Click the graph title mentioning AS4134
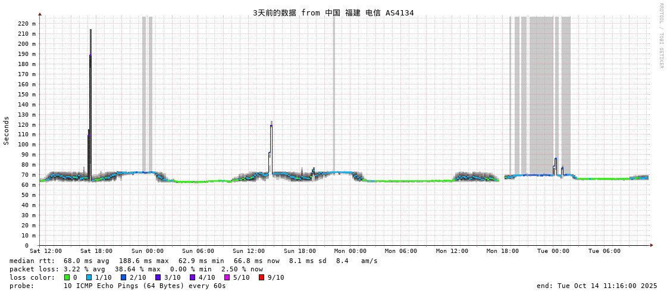This screenshot has width=667, height=294. tap(333, 12)
